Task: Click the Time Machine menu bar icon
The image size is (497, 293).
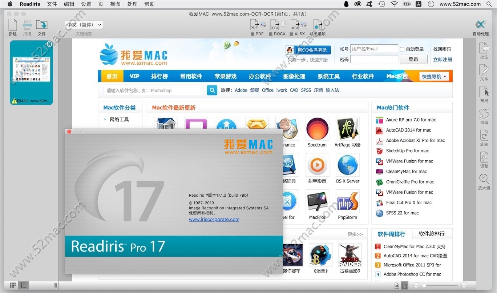Action: [381, 4]
